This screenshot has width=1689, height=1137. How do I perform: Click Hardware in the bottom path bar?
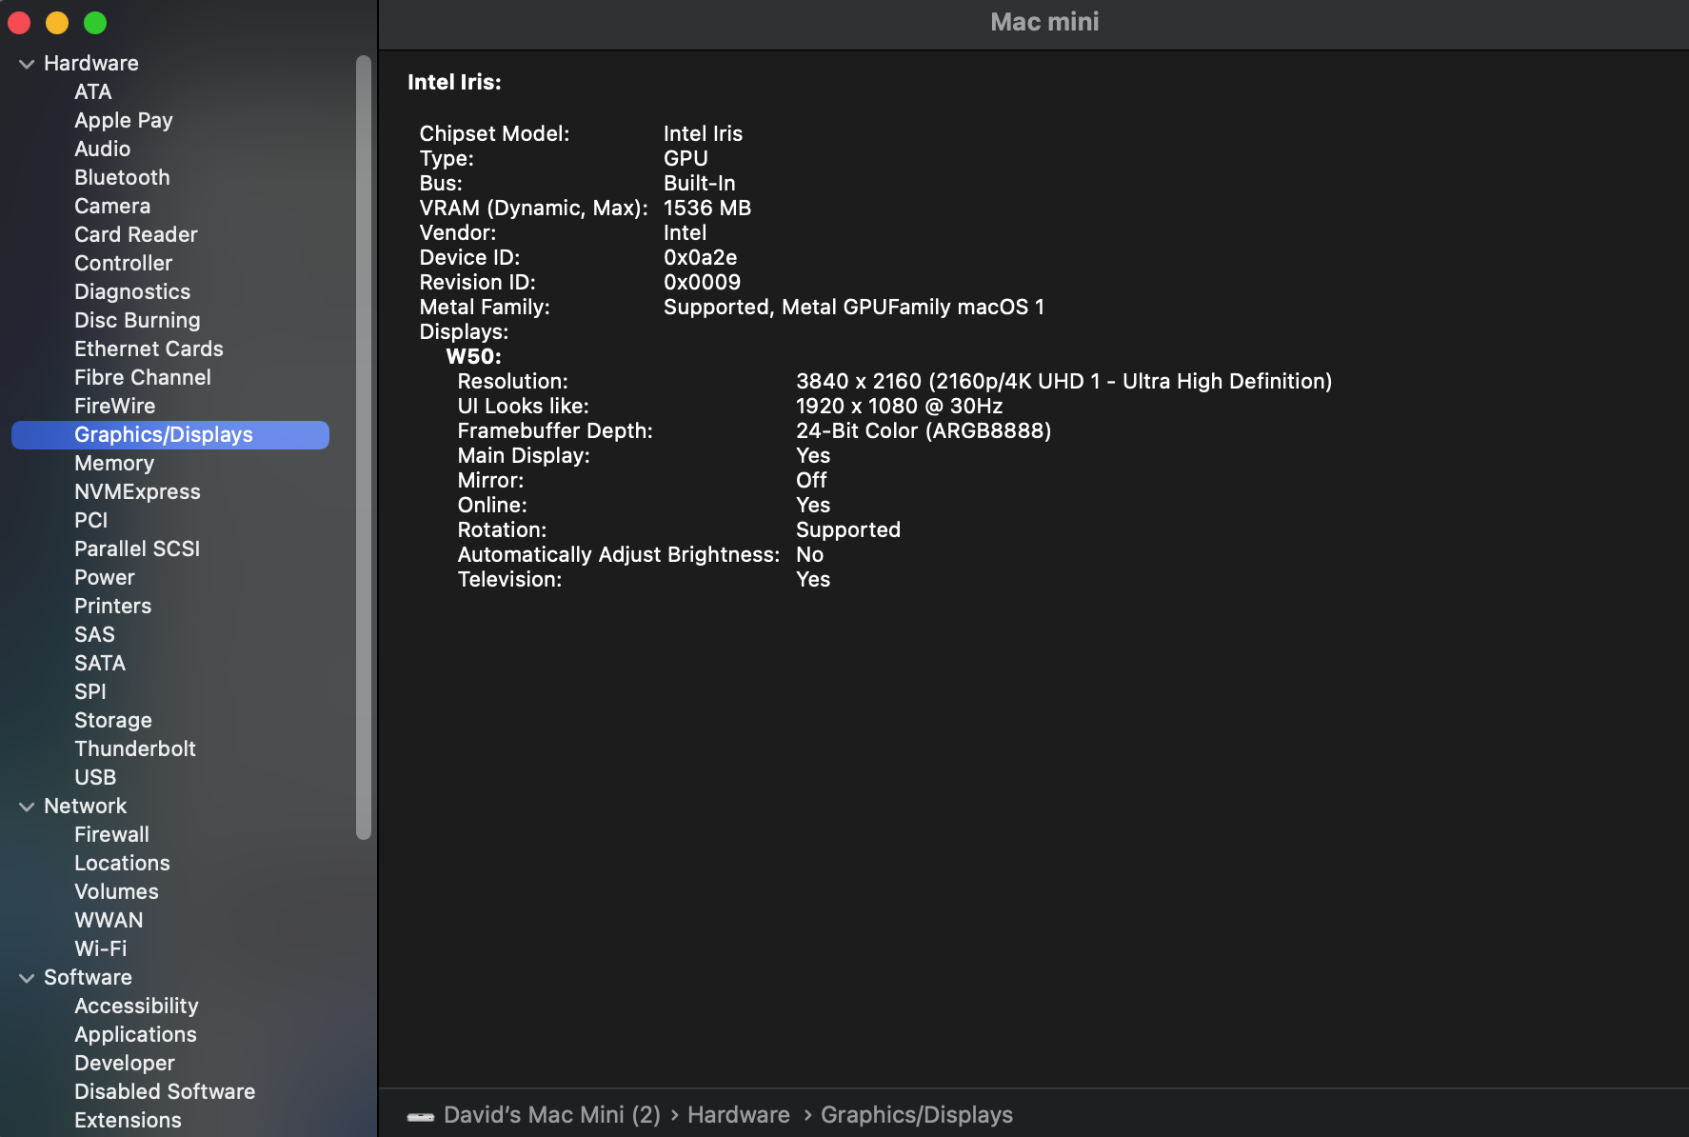[739, 1115]
